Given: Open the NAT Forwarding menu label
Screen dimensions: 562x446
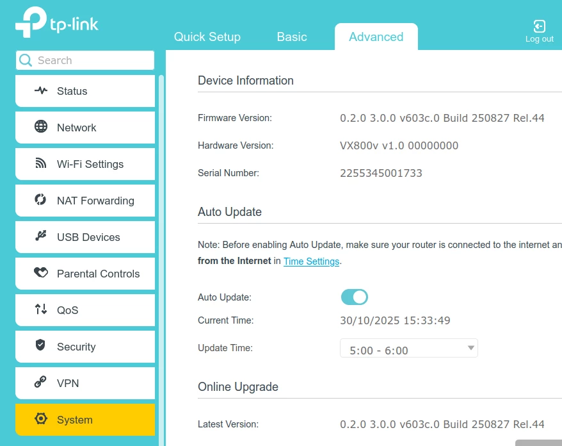Looking at the screenshot, I should (96, 201).
